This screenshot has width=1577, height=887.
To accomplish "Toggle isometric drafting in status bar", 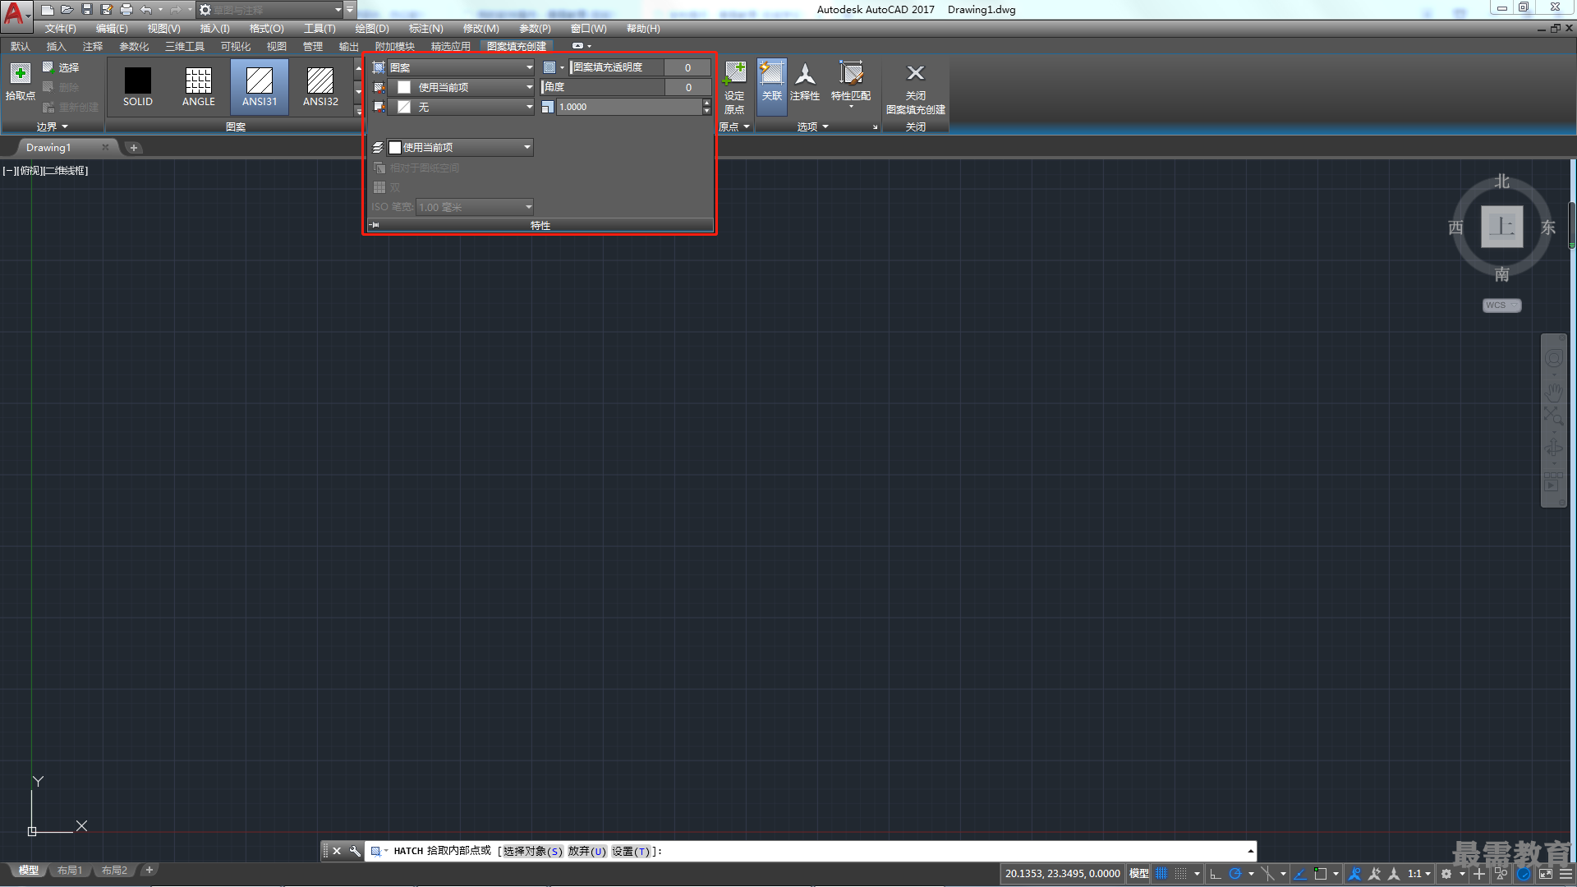I will pyautogui.click(x=1268, y=874).
